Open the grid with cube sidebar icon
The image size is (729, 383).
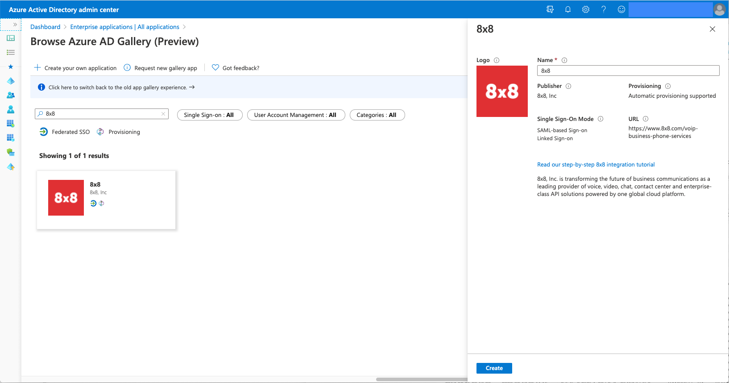click(x=11, y=138)
